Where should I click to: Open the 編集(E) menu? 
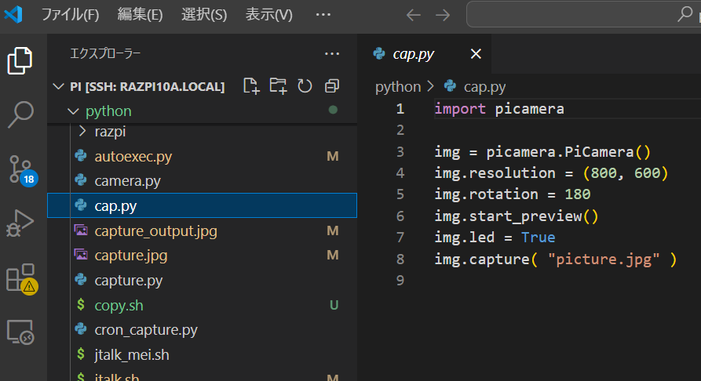[140, 15]
